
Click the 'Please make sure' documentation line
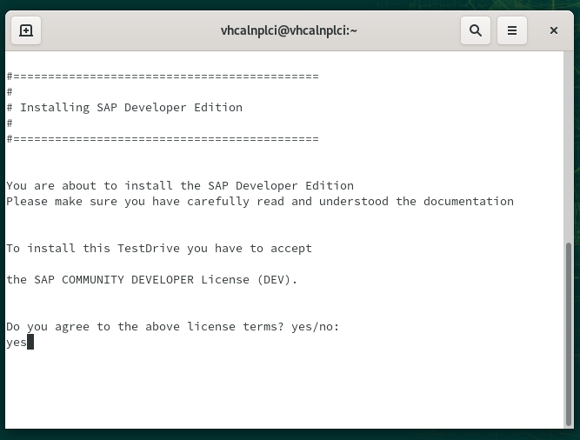[260, 202]
